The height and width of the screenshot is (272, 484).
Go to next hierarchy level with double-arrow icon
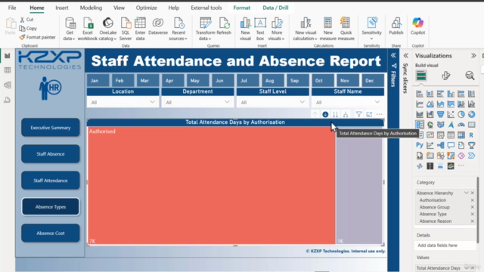tap(336, 114)
